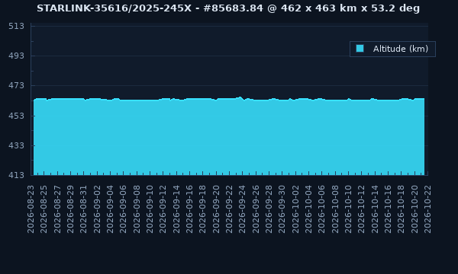Image resolution: width=458 pixels, height=274 pixels.
Task: Click the 2026-10-06 date label
Action: click(322, 209)
